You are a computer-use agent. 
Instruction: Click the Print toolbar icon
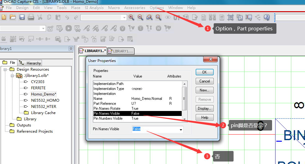(31, 17)
